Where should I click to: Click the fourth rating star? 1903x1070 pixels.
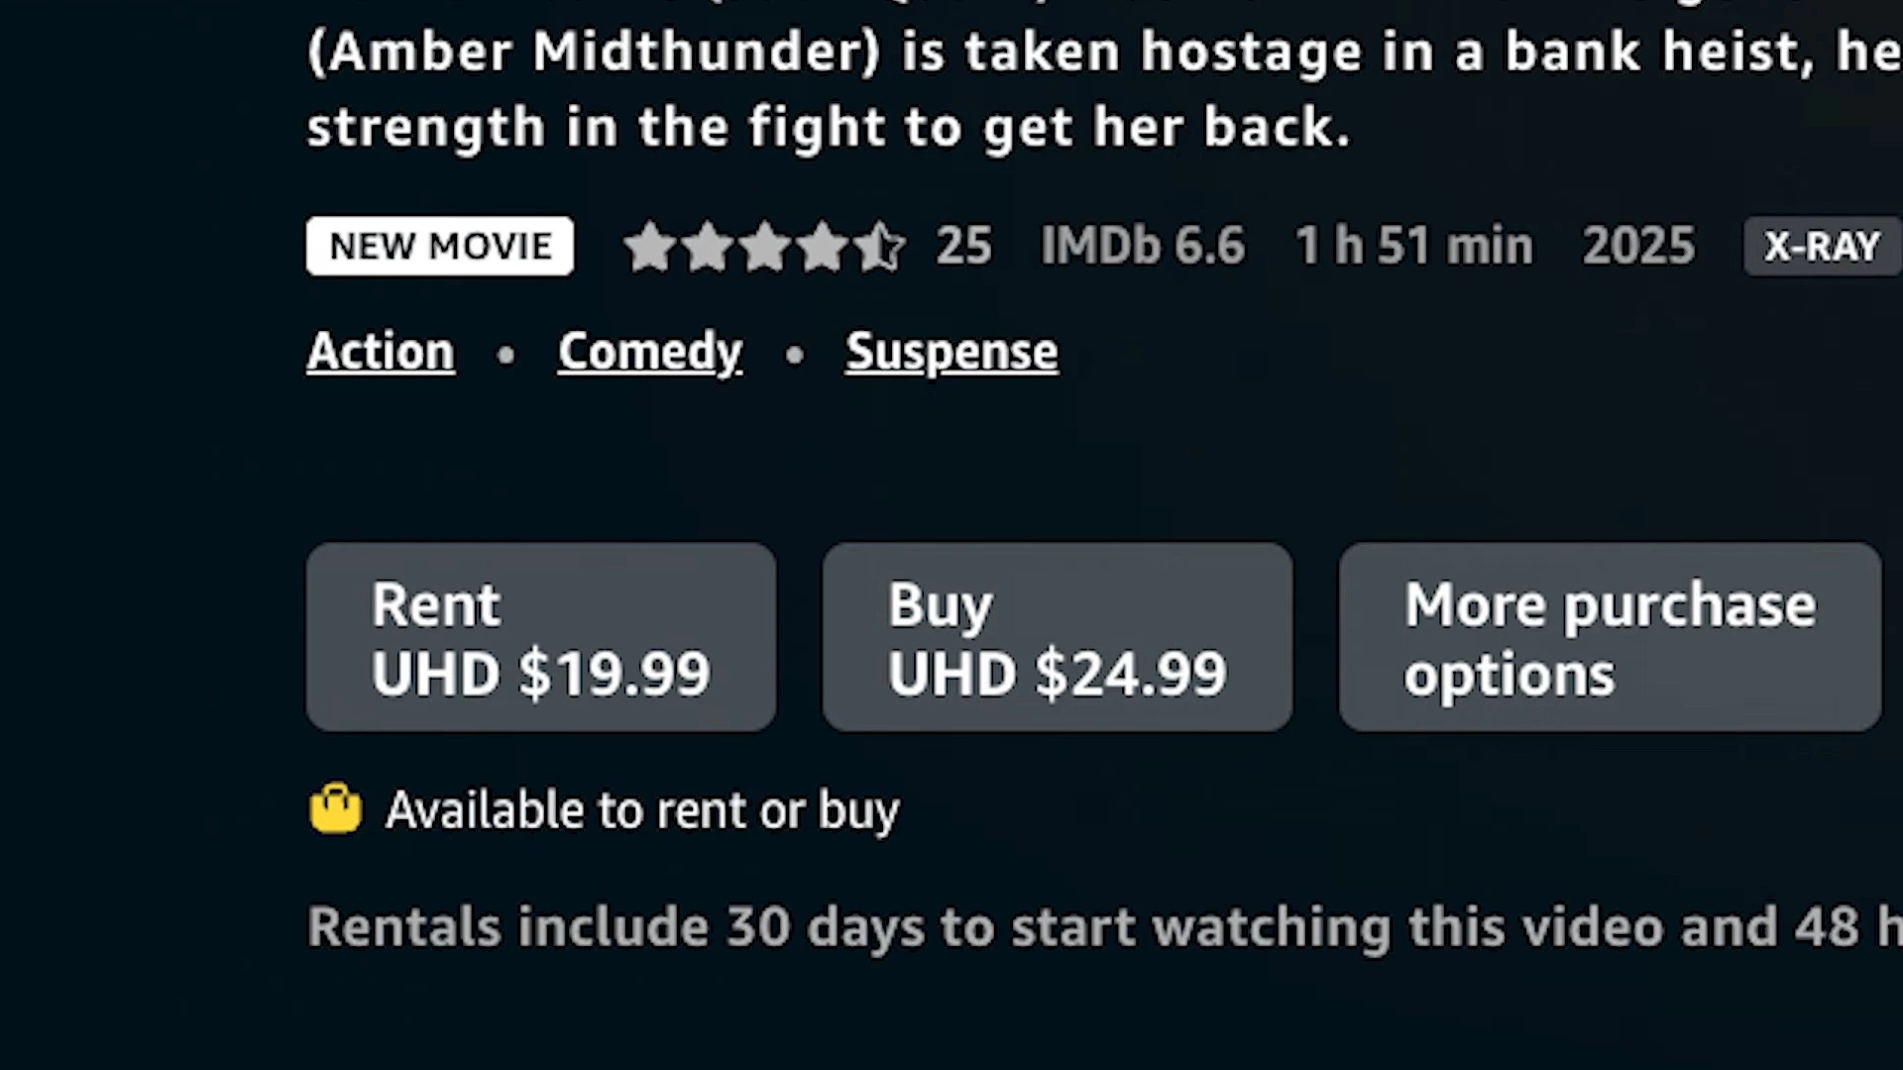[823, 246]
